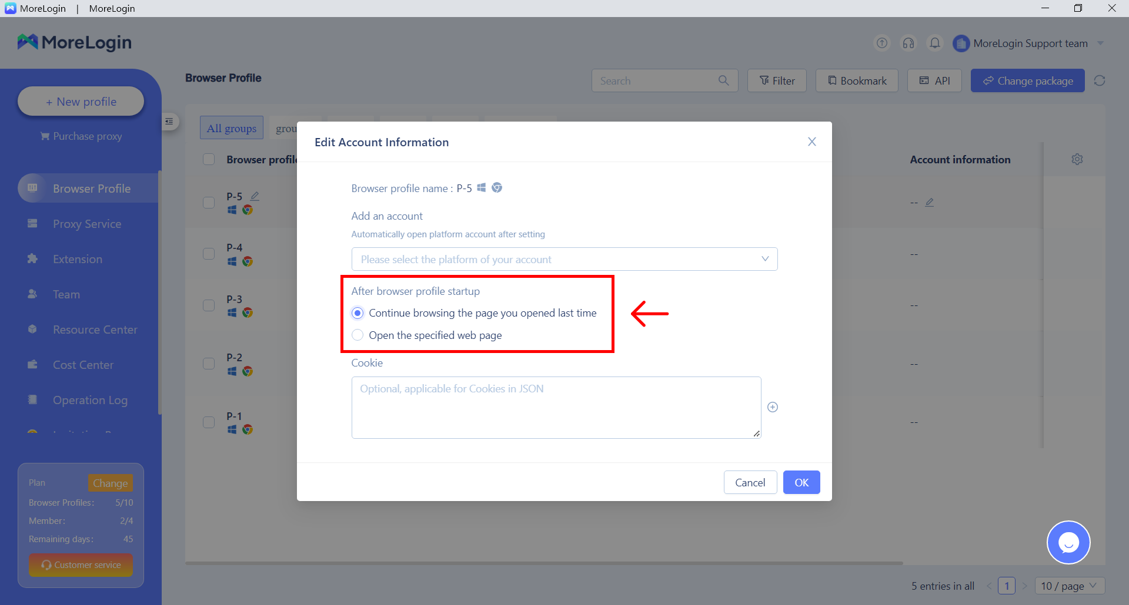Open Extension in sidebar
The image size is (1129, 605).
click(x=78, y=259)
